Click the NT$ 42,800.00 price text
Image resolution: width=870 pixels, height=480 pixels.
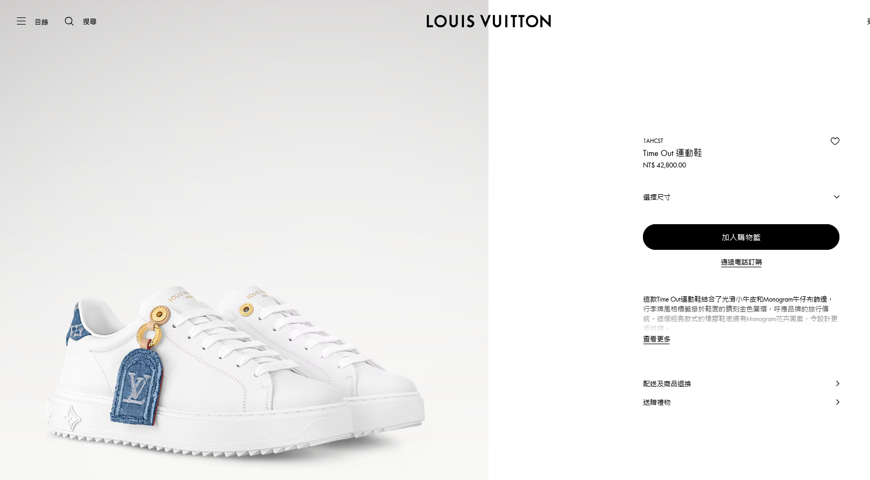(x=664, y=165)
